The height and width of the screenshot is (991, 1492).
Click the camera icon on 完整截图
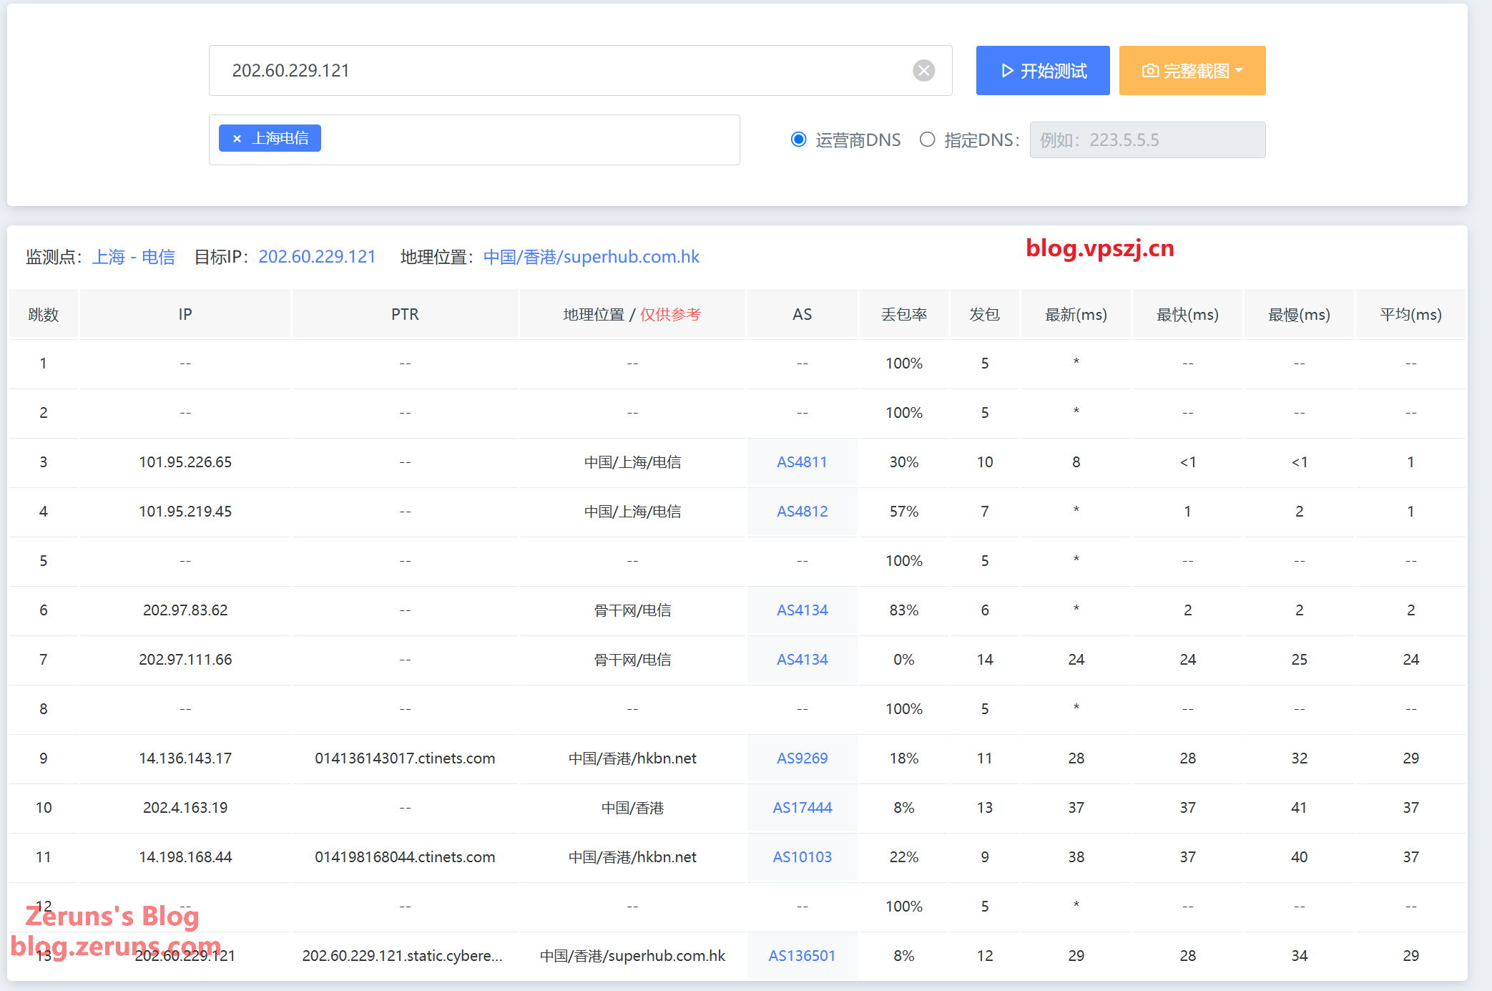pos(1149,71)
